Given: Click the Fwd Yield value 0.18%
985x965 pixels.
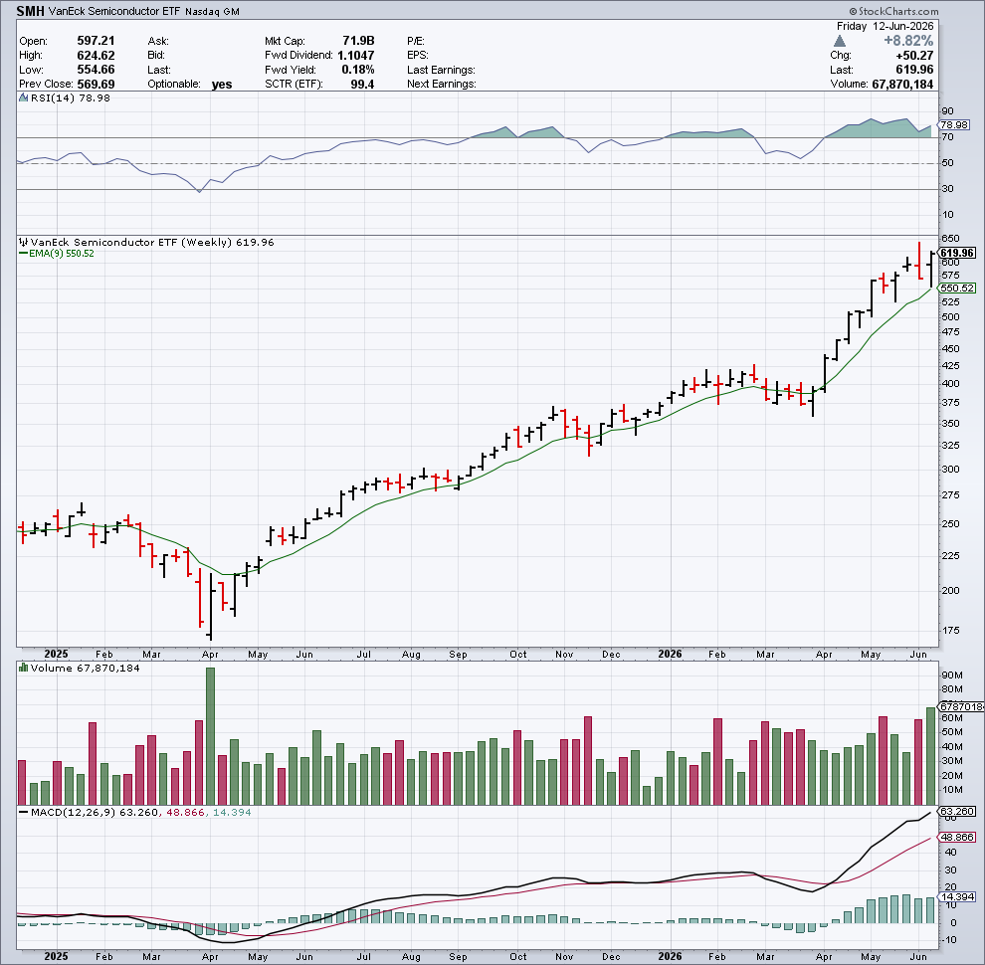Looking at the screenshot, I should pyautogui.click(x=358, y=70).
